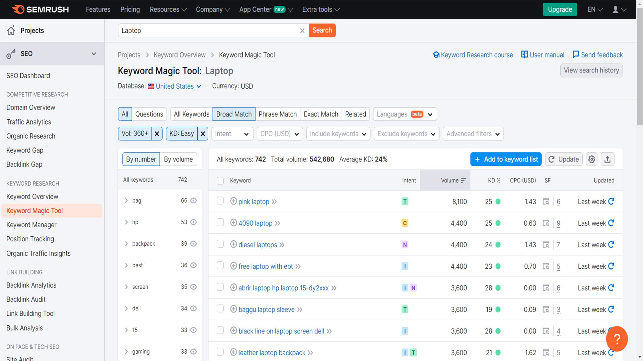Select the By volume tab
643x361 pixels.
[x=178, y=159]
